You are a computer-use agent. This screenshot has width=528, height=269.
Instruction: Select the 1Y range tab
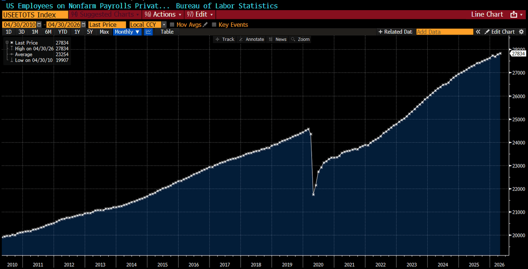click(x=77, y=32)
